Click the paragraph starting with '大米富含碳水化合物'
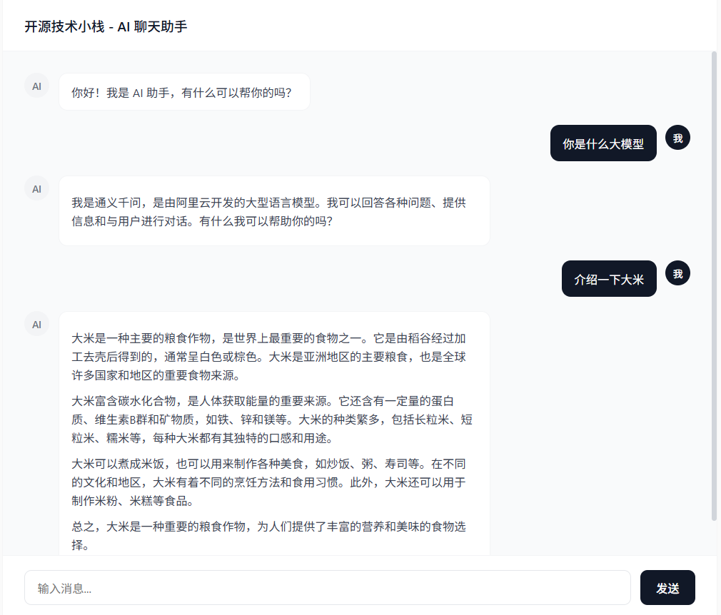This screenshot has width=721, height=615. coord(271,417)
